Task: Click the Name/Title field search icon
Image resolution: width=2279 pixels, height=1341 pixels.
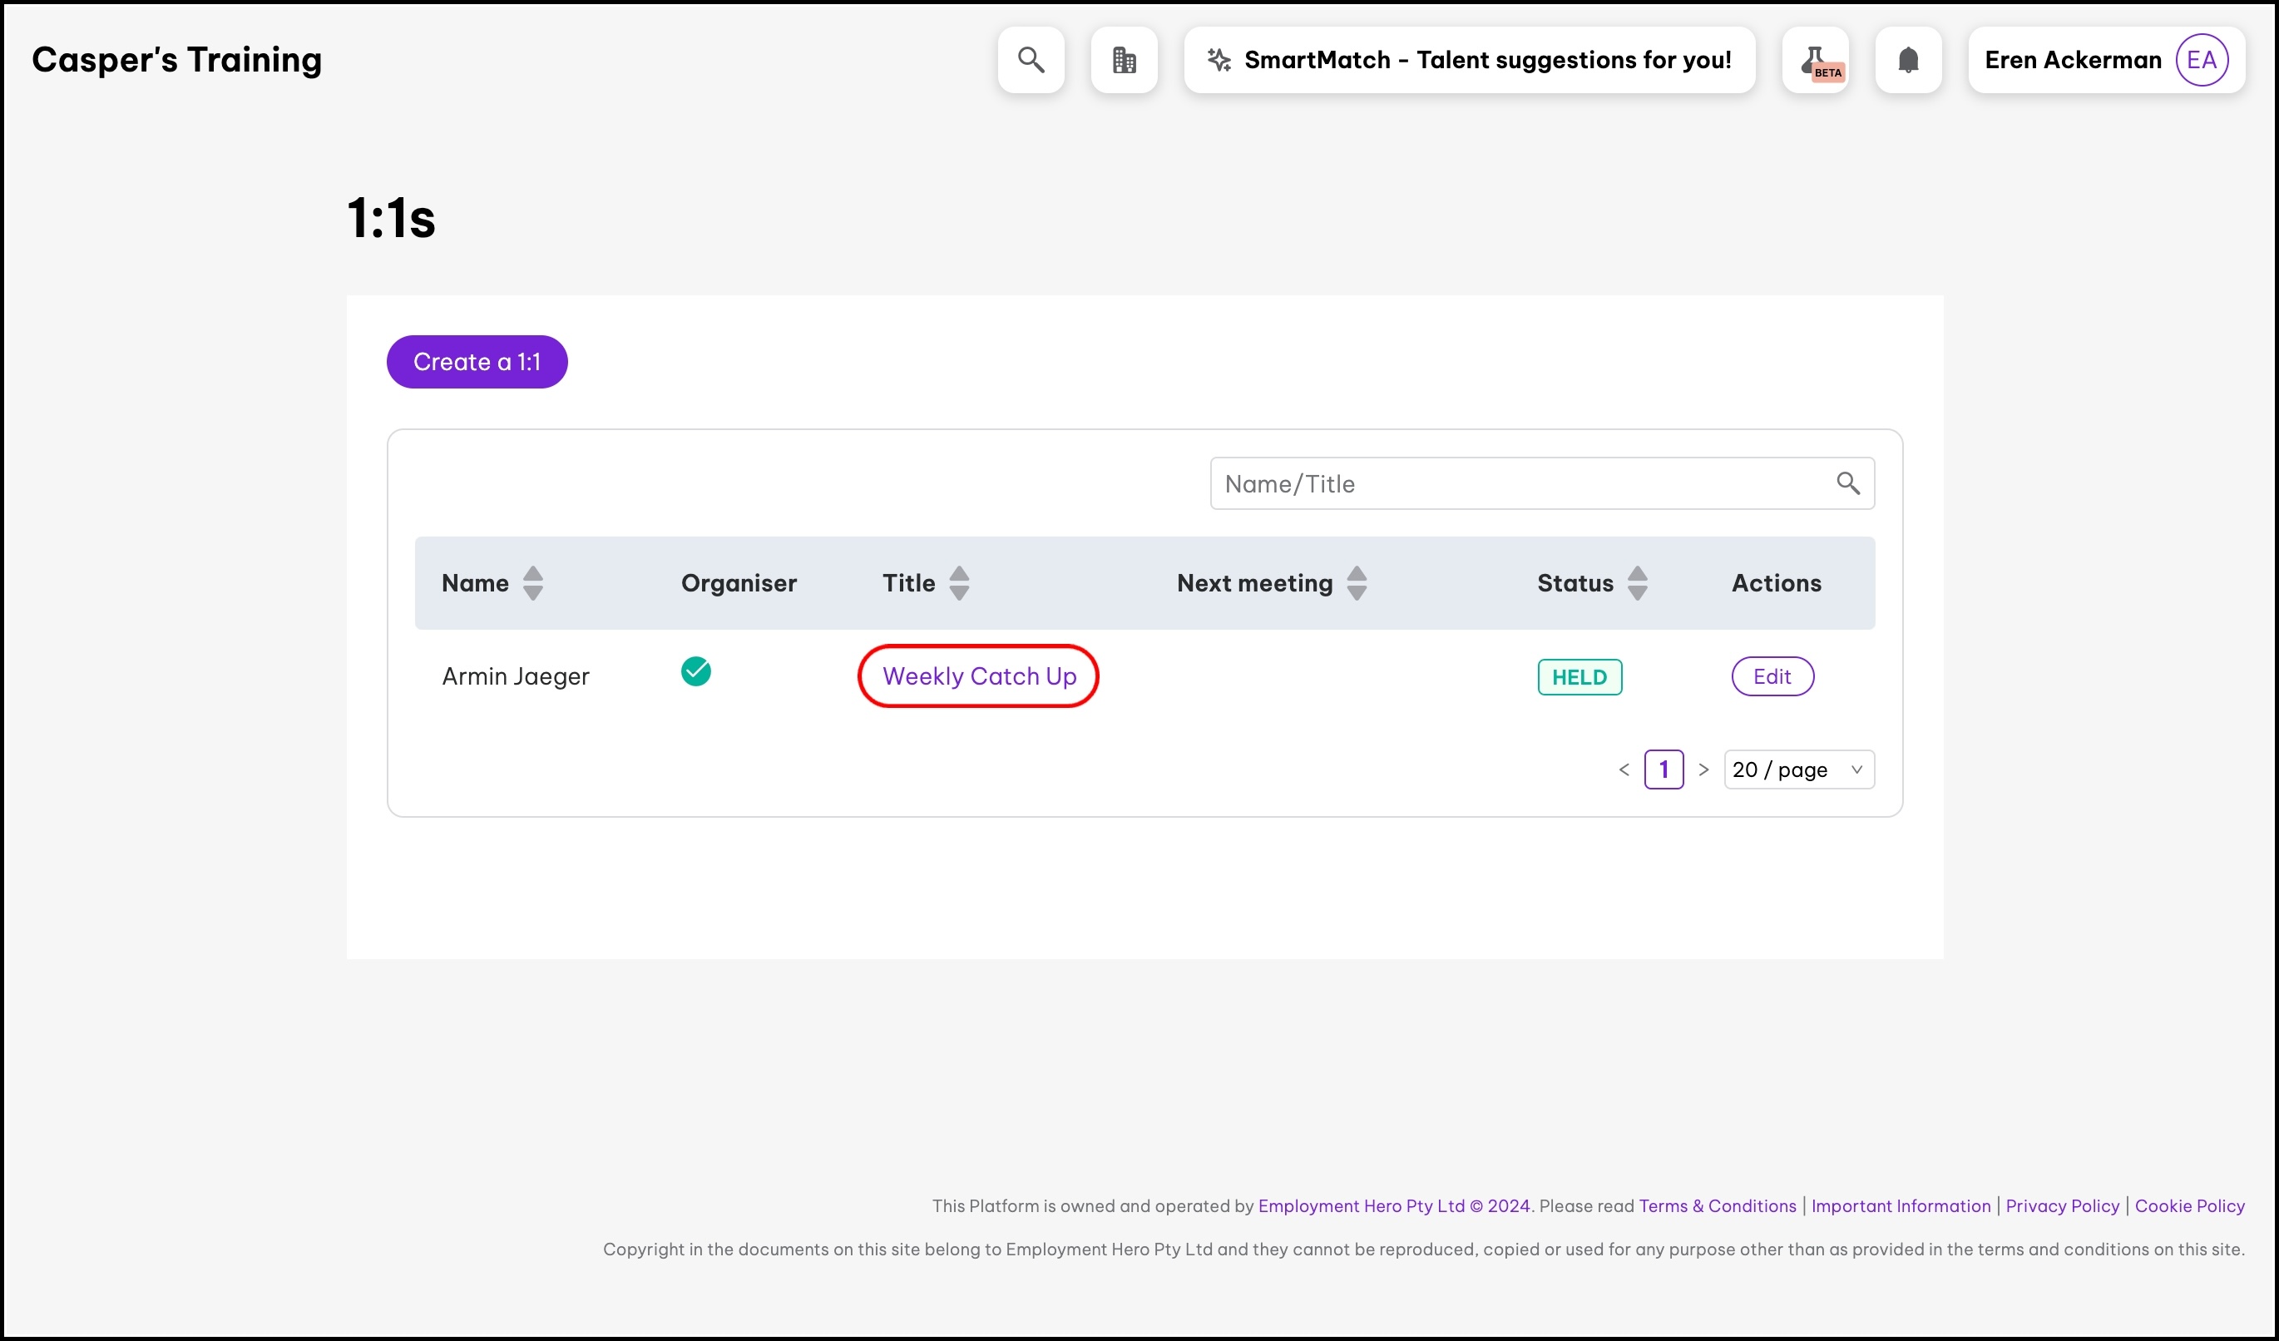Action: coord(1847,484)
